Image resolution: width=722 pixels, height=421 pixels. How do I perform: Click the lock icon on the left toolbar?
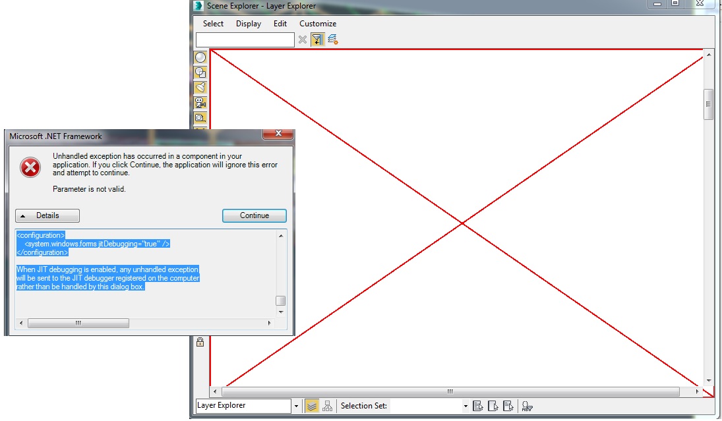tap(200, 342)
